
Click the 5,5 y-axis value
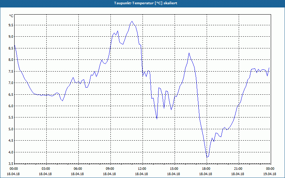(11, 117)
